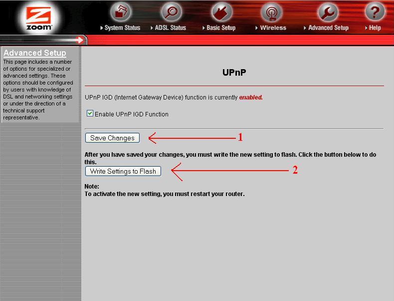Screen dimensions: 394x301
Task: Click the ADSL Status magnifier icon
Action: (172, 12)
